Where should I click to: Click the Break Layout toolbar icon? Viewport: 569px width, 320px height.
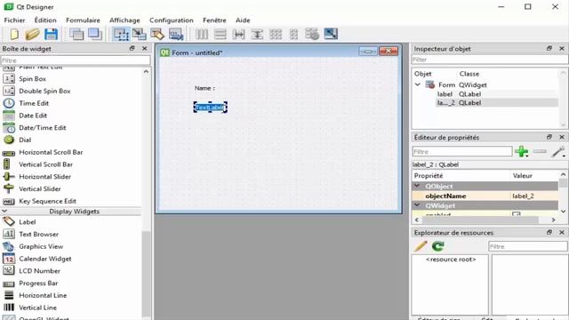coord(312,34)
